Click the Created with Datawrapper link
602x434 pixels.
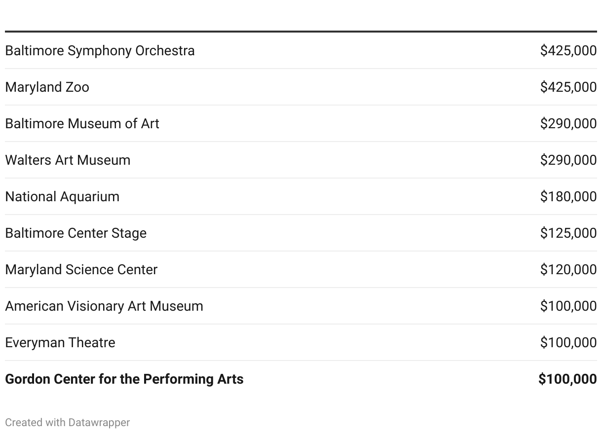click(68, 423)
